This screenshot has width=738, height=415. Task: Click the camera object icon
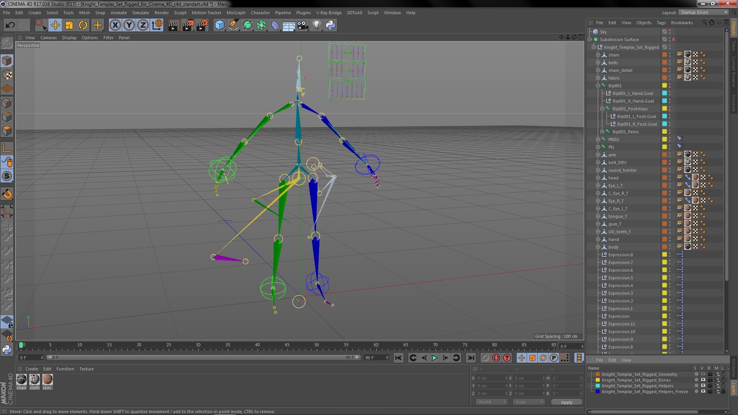pos(303,25)
